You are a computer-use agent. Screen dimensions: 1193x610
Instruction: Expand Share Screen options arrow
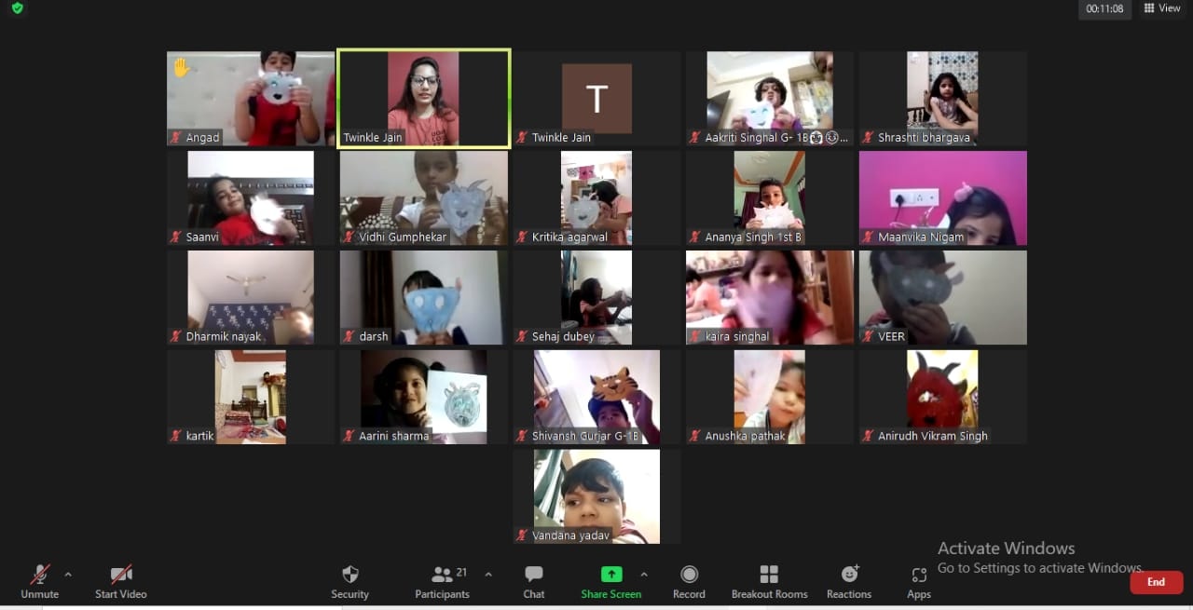tap(644, 575)
